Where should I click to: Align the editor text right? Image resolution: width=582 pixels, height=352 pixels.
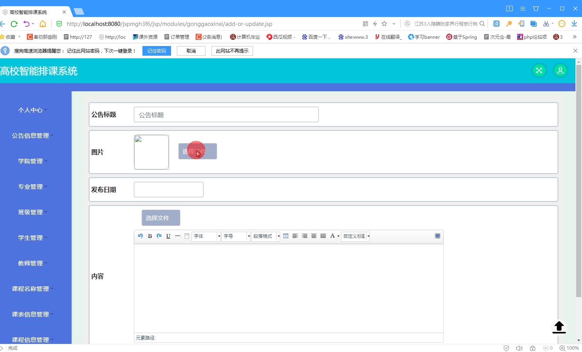[x=305, y=236]
